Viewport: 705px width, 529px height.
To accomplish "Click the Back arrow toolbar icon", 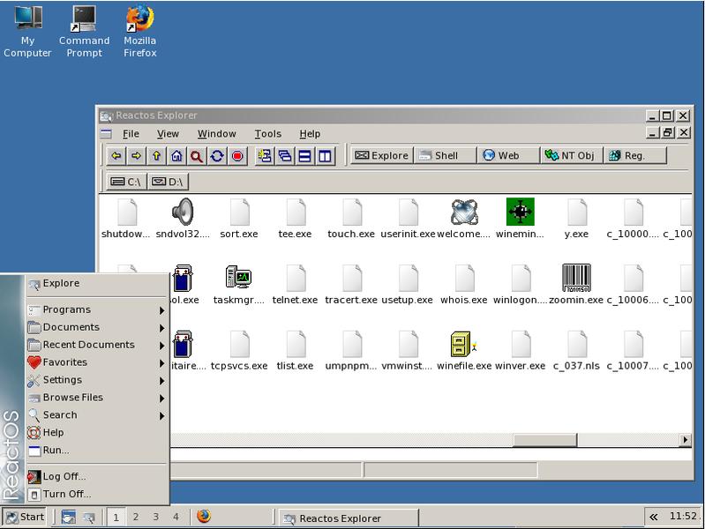I will click(x=116, y=156).
